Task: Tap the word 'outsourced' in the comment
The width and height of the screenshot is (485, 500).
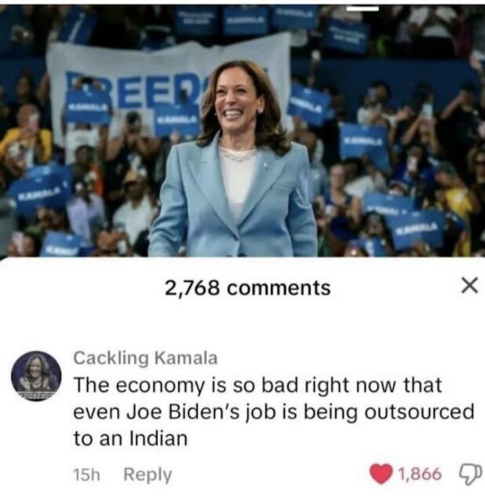Action: 419,411
